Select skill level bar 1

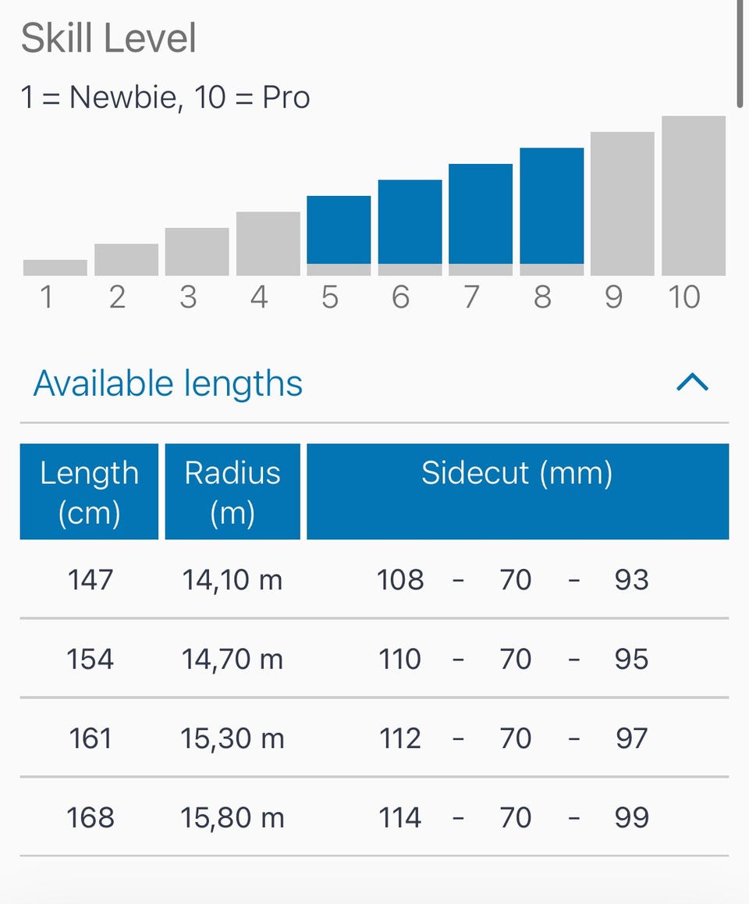[x=55, y=267]
